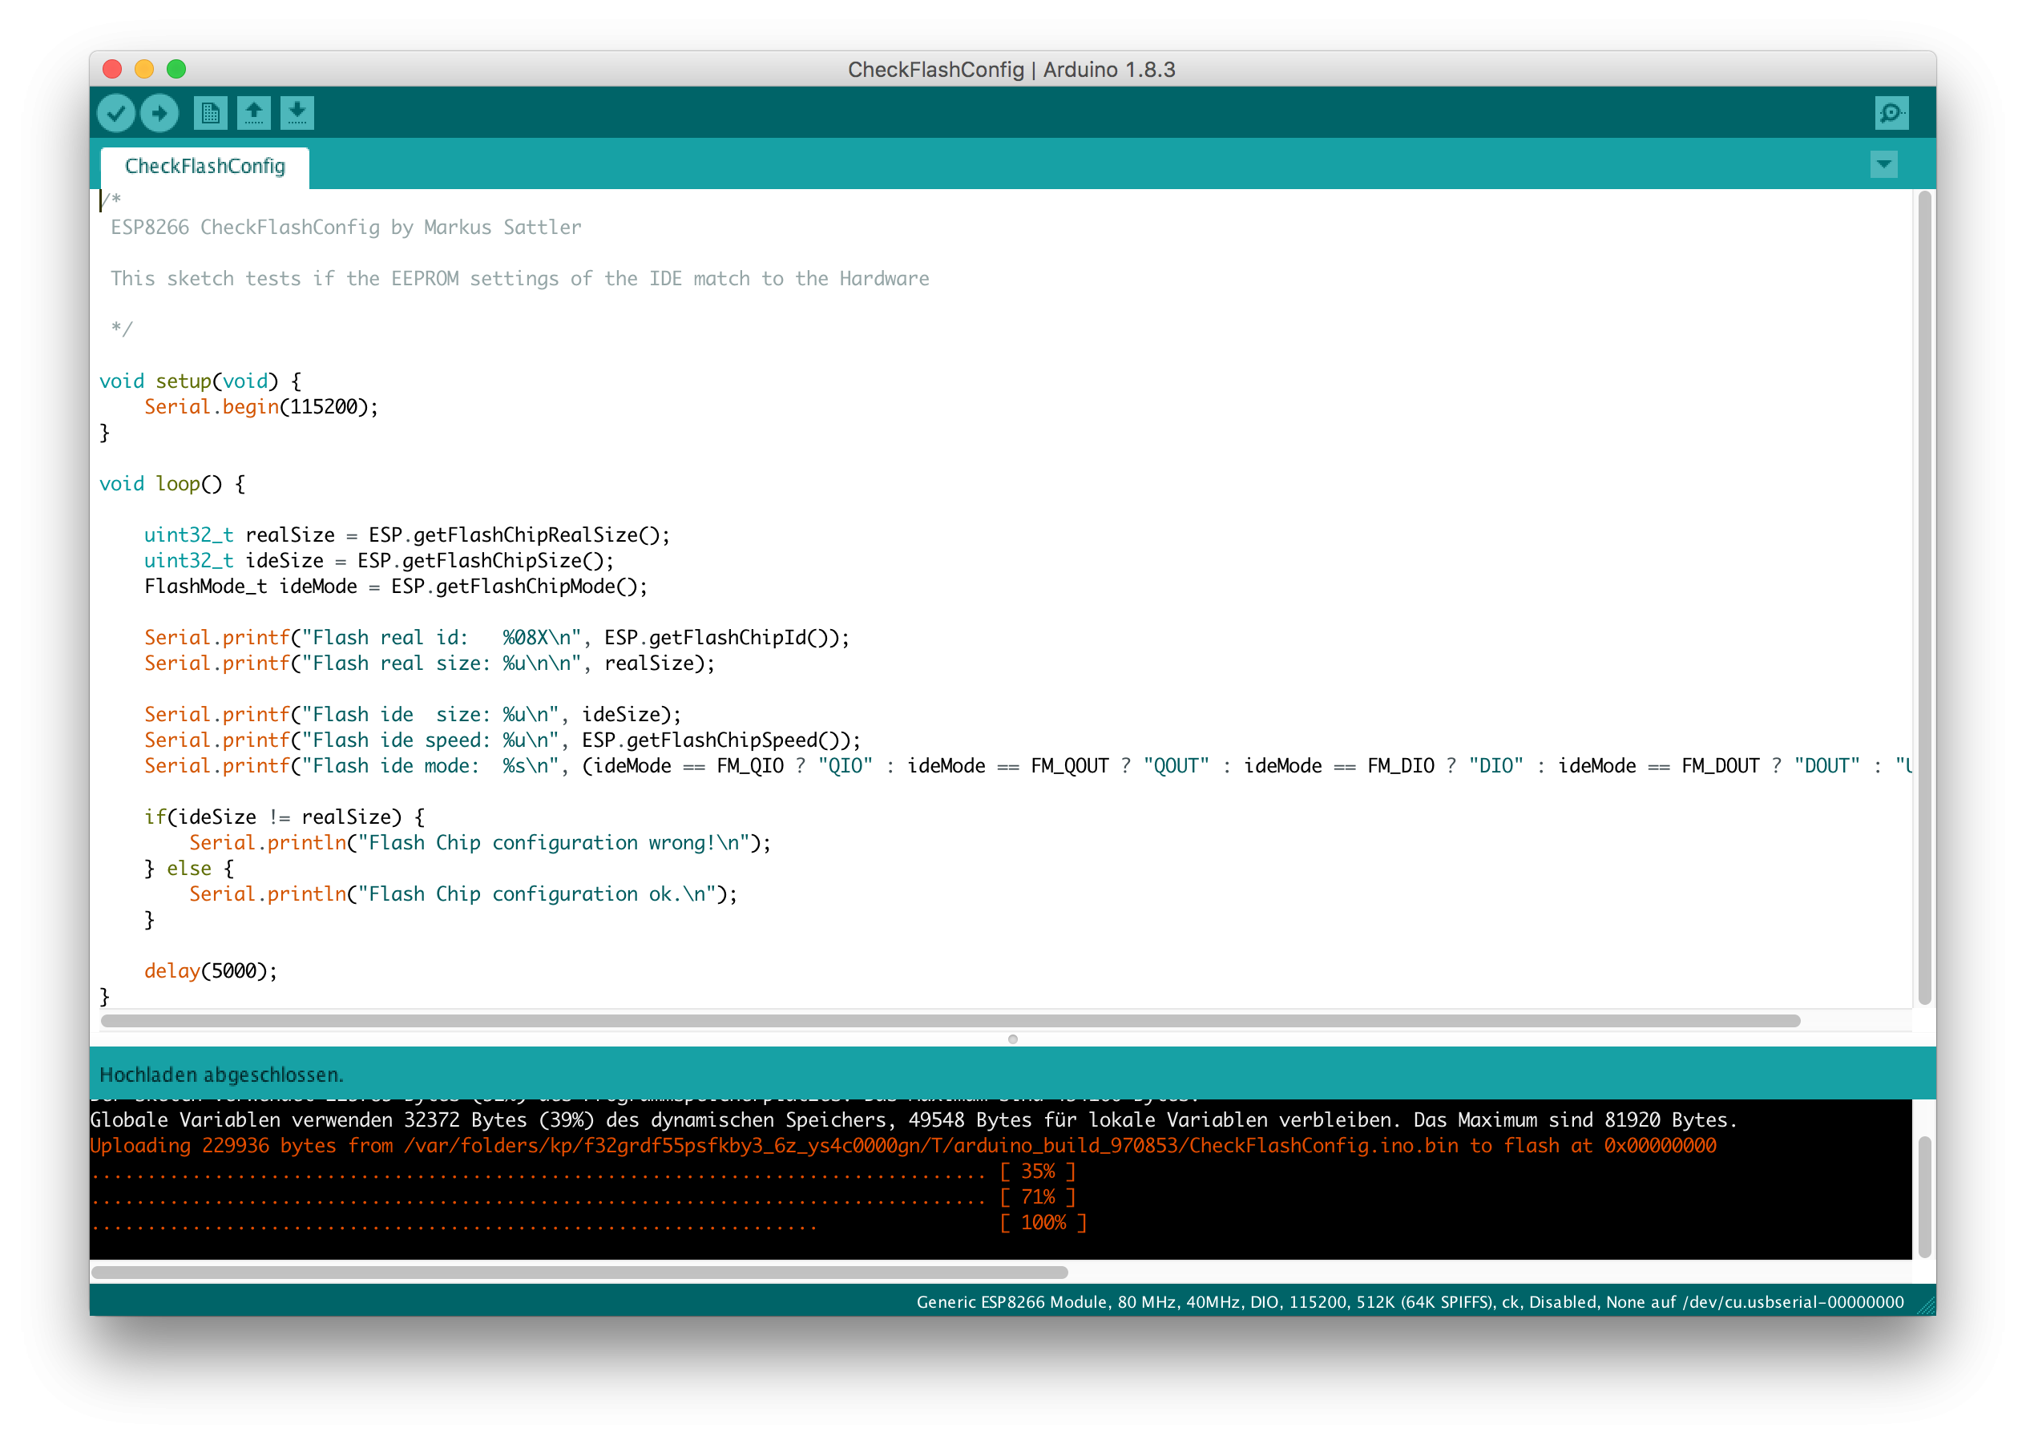Screen dimensions: 2026x1444
Task: Open the Serial Monitor magnifier icon
Action: (1891, 113)
